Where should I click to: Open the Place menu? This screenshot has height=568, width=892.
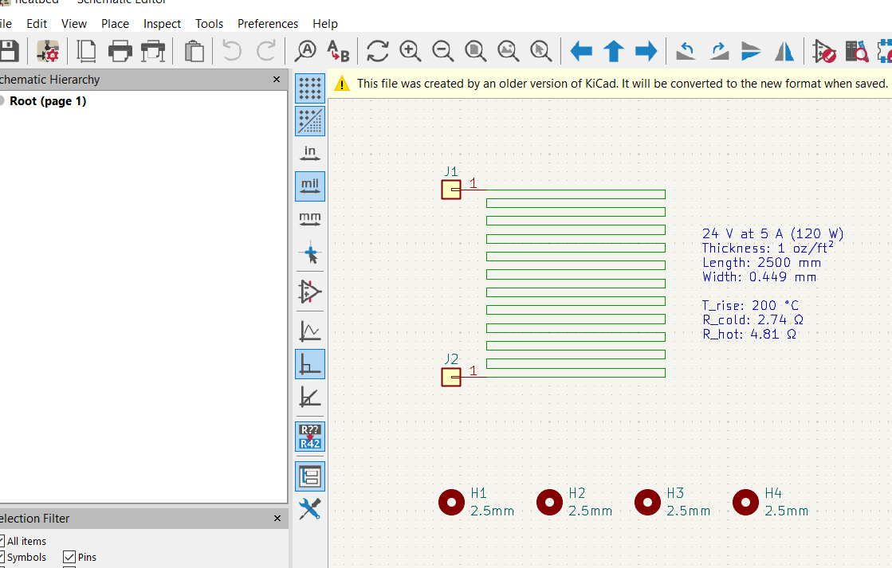coord(115,24)
